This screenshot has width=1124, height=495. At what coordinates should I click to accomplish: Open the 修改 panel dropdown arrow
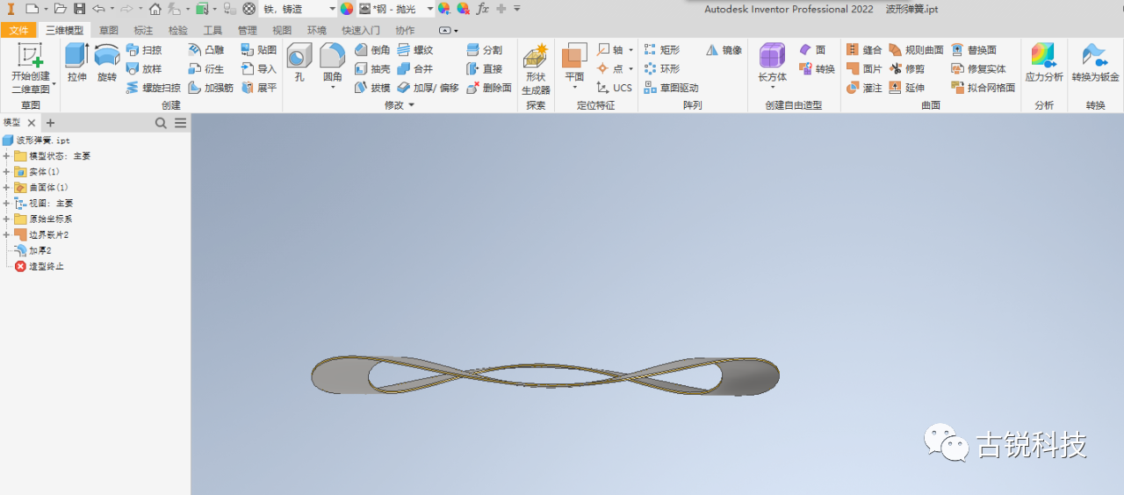click(x=411, y=105)
